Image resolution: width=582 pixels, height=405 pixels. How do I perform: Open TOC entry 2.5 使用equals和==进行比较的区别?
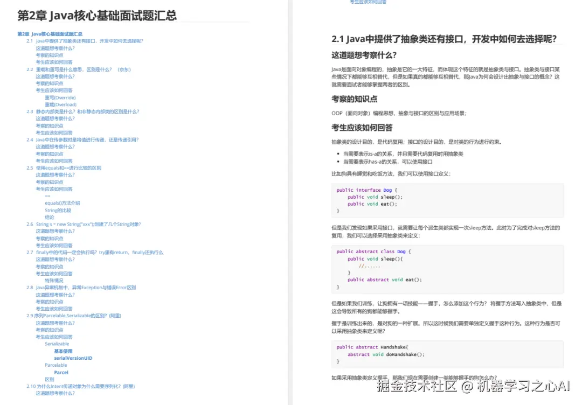64,168
